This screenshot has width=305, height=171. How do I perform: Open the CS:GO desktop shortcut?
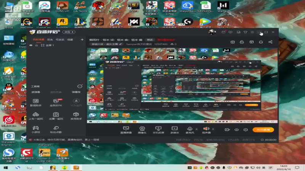[44, 155]
